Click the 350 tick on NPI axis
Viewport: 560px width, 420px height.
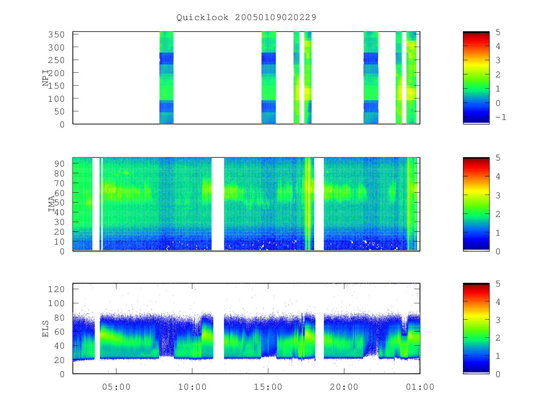click(x=57, y=35)
